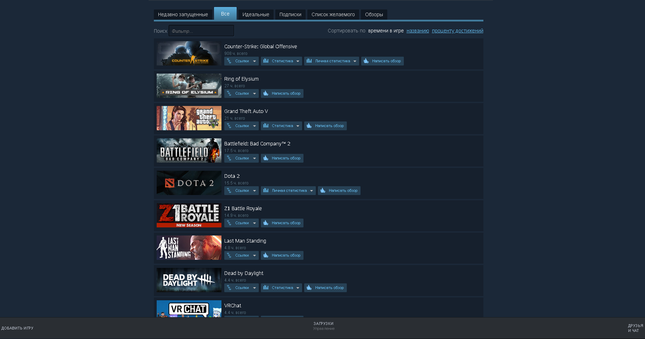This screenshot has height=339, width=645.
Task: Click the links icon for Counter-Strike: Global Offensive
Action: click(x=229, y=61)
